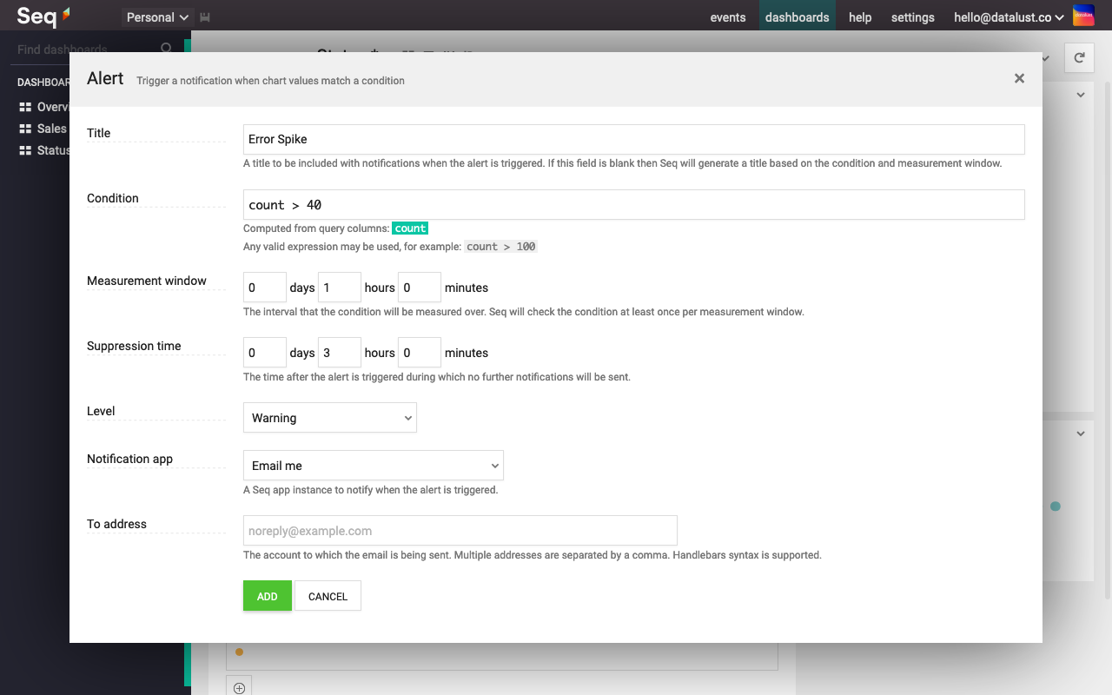Click the green ADD button

[268, 596]
